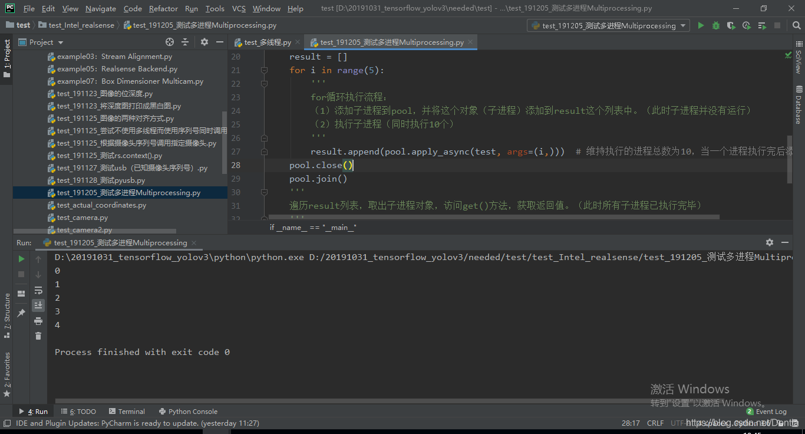Click the Project panel vertical scrollbar
This screenshot has height=434, width=805.
coord(225,142)
